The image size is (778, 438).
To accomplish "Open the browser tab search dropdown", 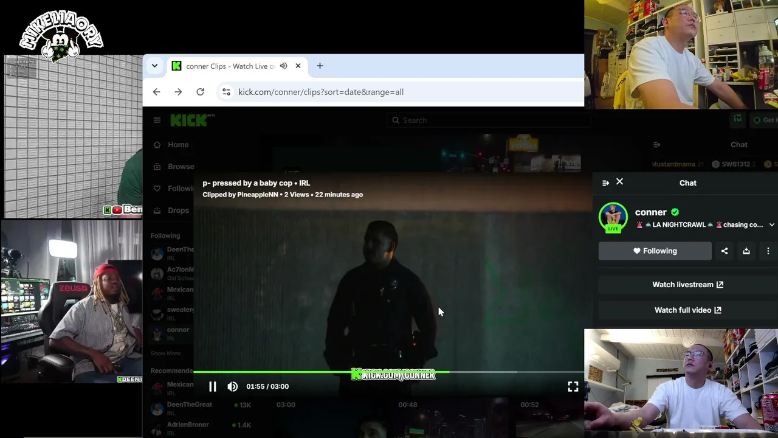I will coord(154,66).
